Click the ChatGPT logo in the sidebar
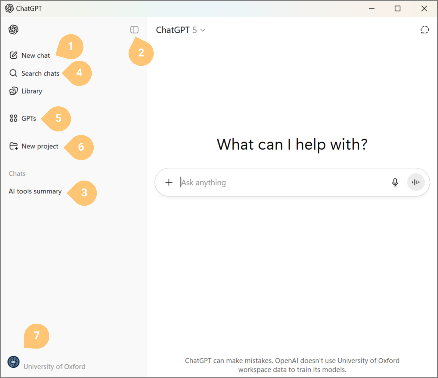Image resolution: width=438 pixels, height=378 pixels. point(13,29)
